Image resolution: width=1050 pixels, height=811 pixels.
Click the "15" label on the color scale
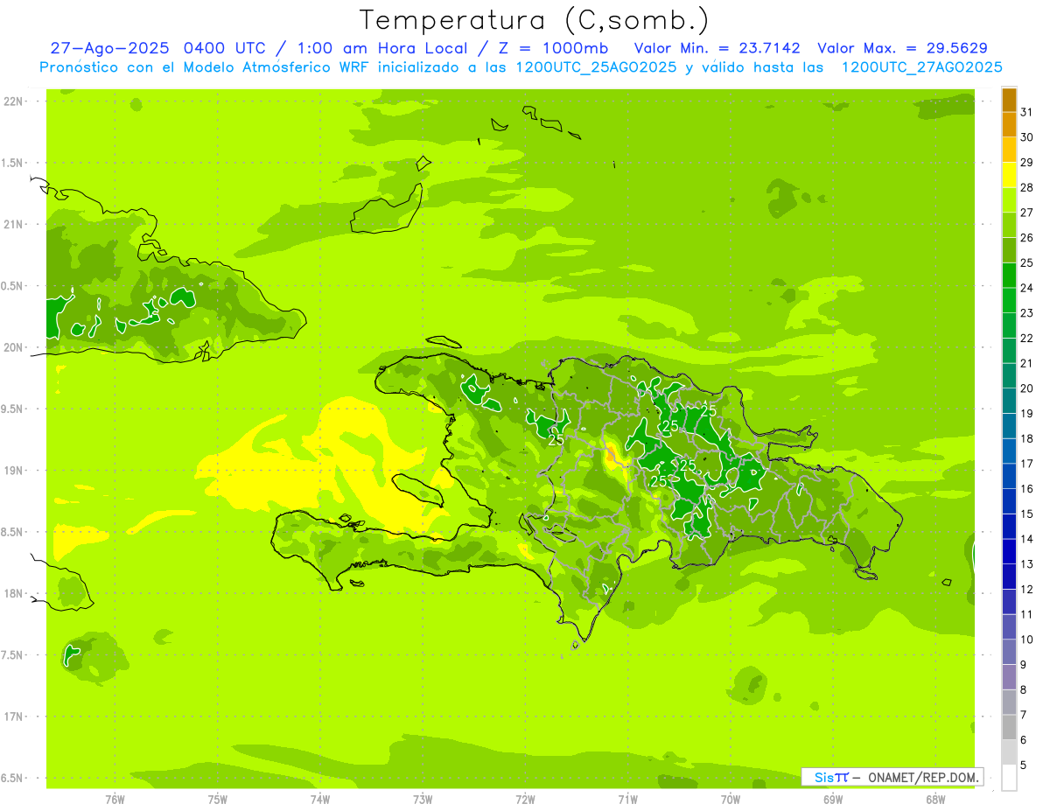coord(1027,514)
